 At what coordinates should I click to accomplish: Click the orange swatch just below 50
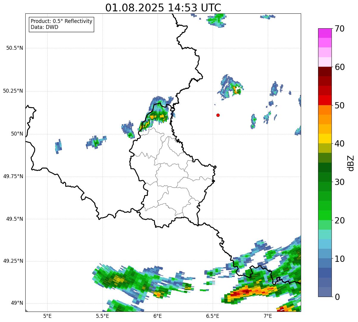325,110
